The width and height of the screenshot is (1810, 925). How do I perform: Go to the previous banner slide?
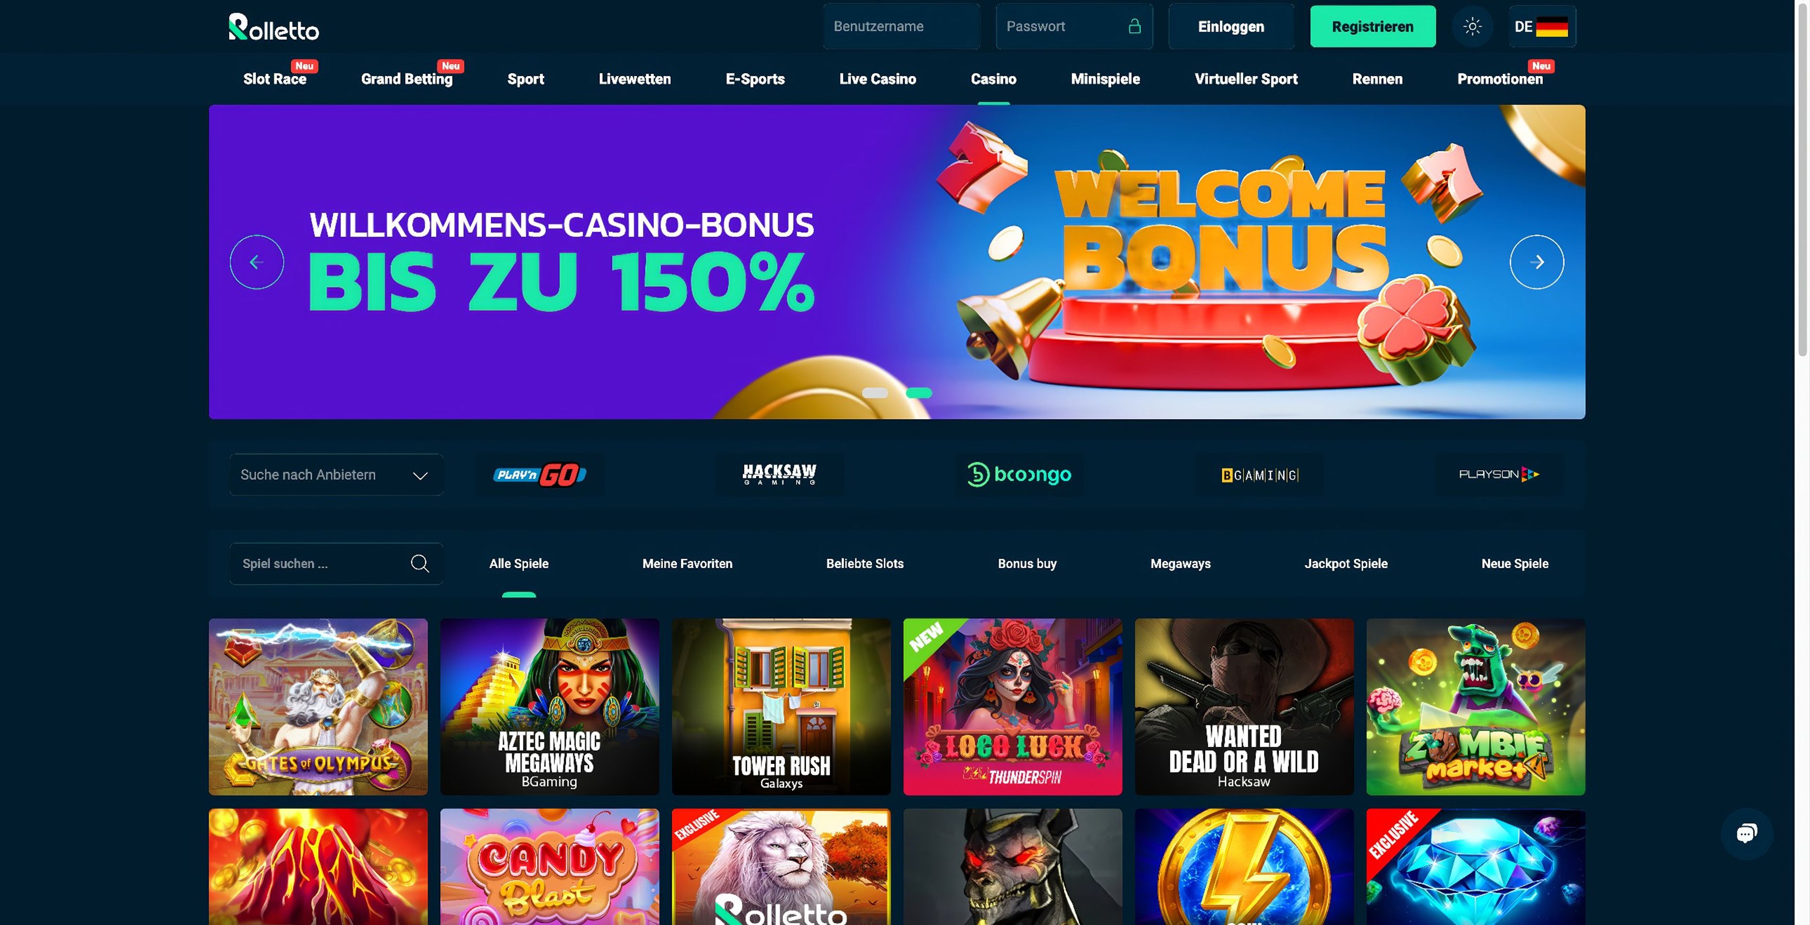[257, 262]
